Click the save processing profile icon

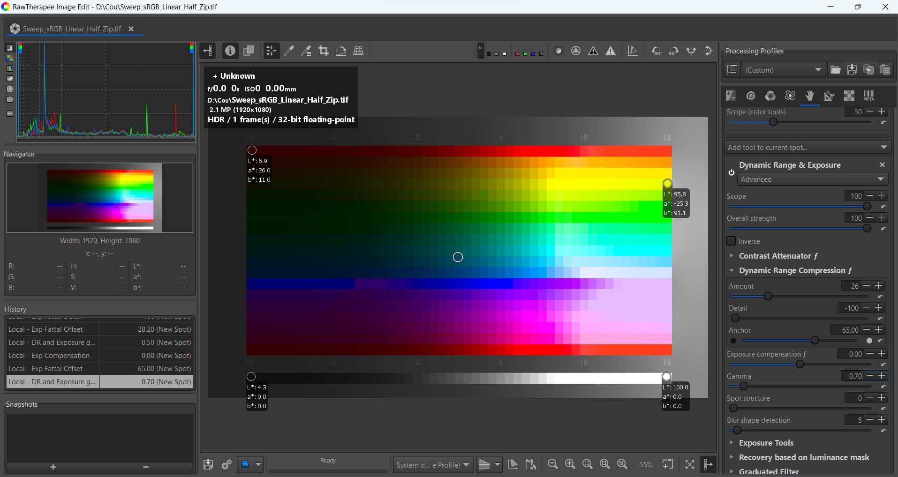click(852, 70)
